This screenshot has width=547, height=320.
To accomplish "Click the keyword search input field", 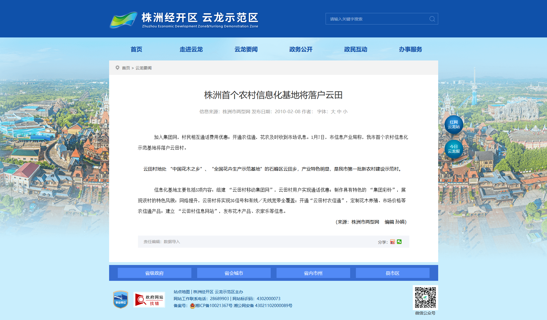I will (x=377, y=19).
